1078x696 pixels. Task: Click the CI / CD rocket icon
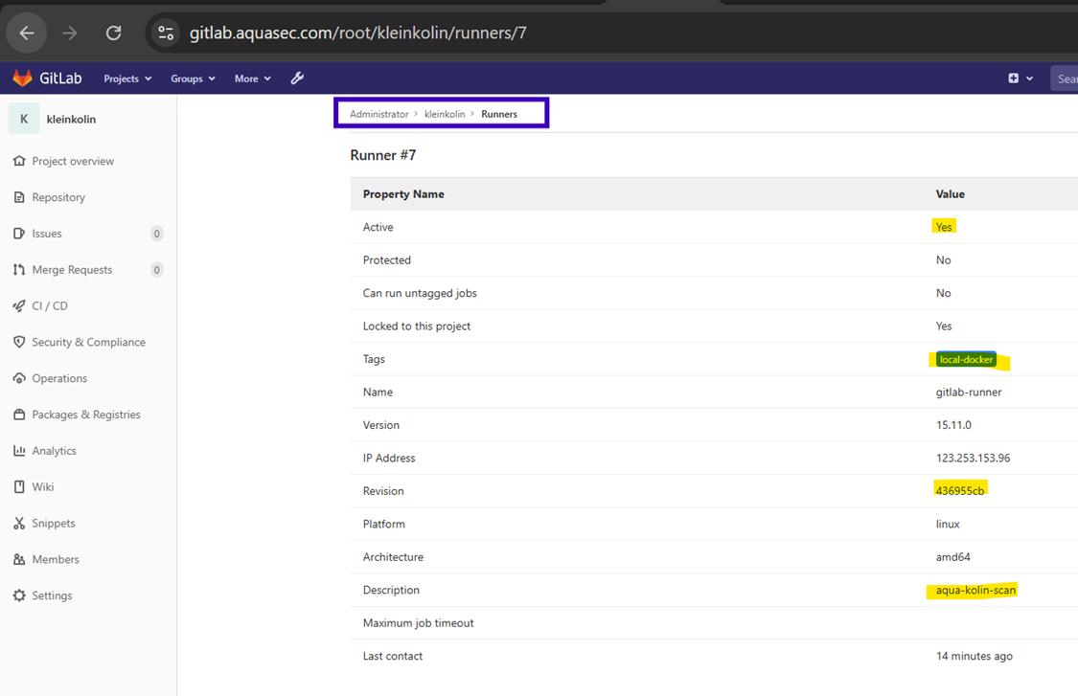coord(19,305)
